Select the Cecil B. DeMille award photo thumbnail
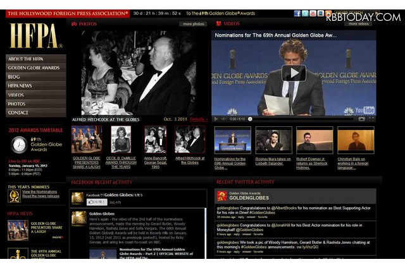 121,140
